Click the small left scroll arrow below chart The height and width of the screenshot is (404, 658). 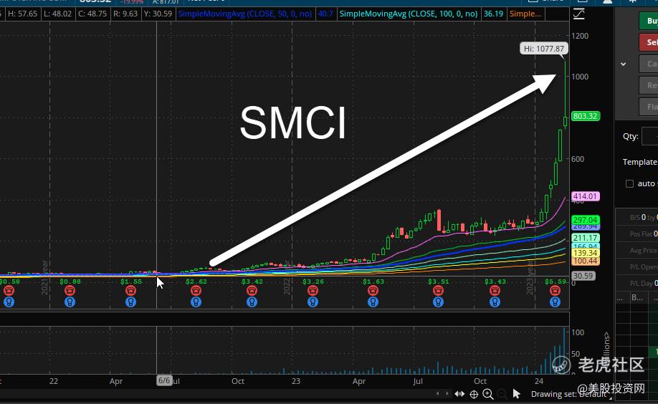click(438, 393)
